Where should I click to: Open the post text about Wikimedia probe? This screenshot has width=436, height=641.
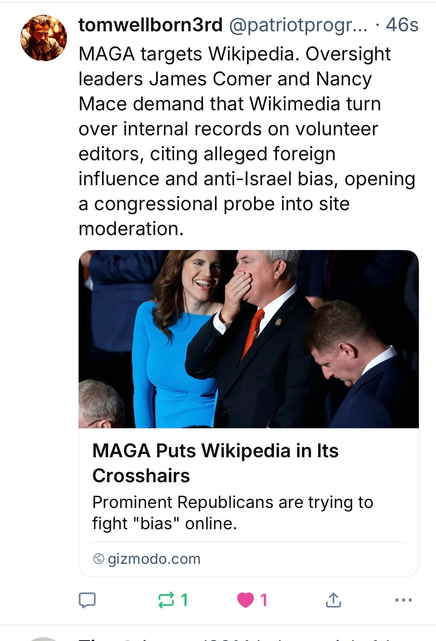click(x=238, y=141)
